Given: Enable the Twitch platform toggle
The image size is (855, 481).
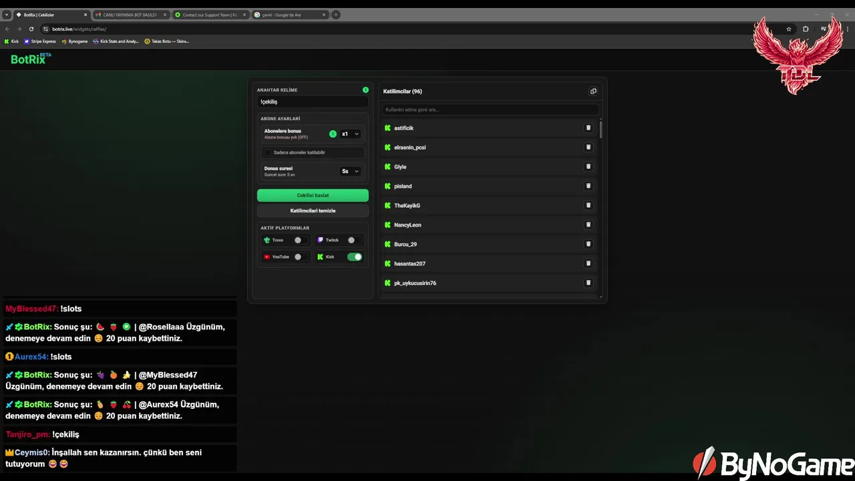Looking at the screenshot, I should click(x=354, y=240).
